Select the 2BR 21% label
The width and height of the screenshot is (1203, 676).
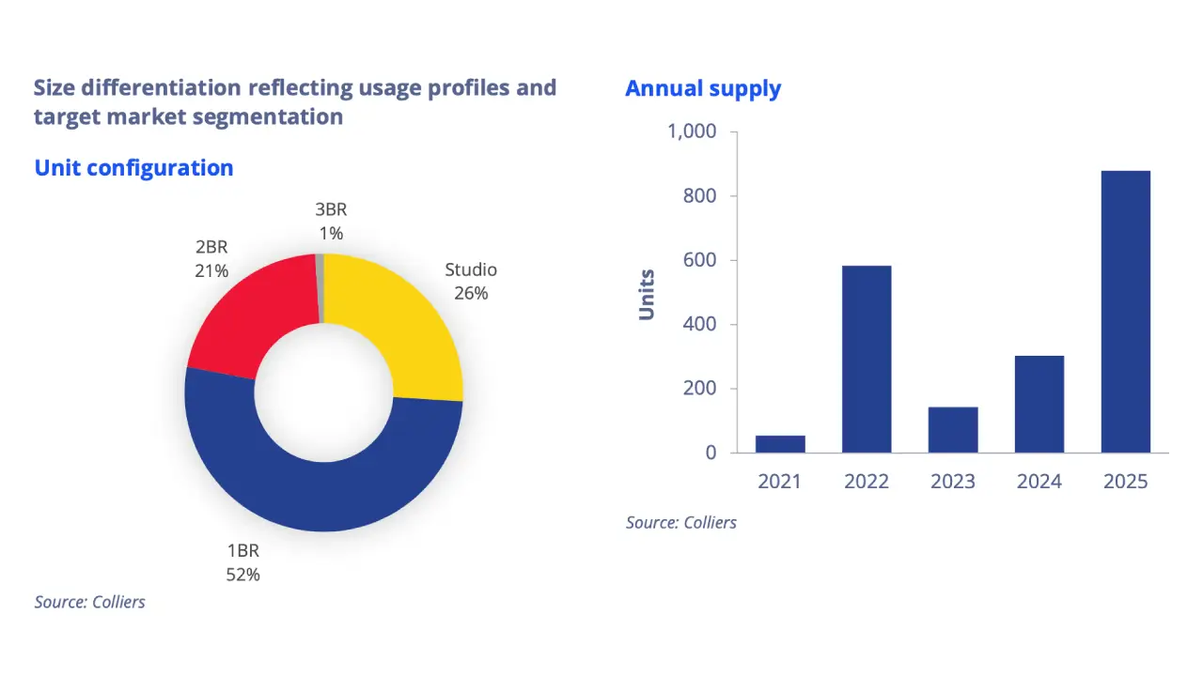tap(211, 259)
